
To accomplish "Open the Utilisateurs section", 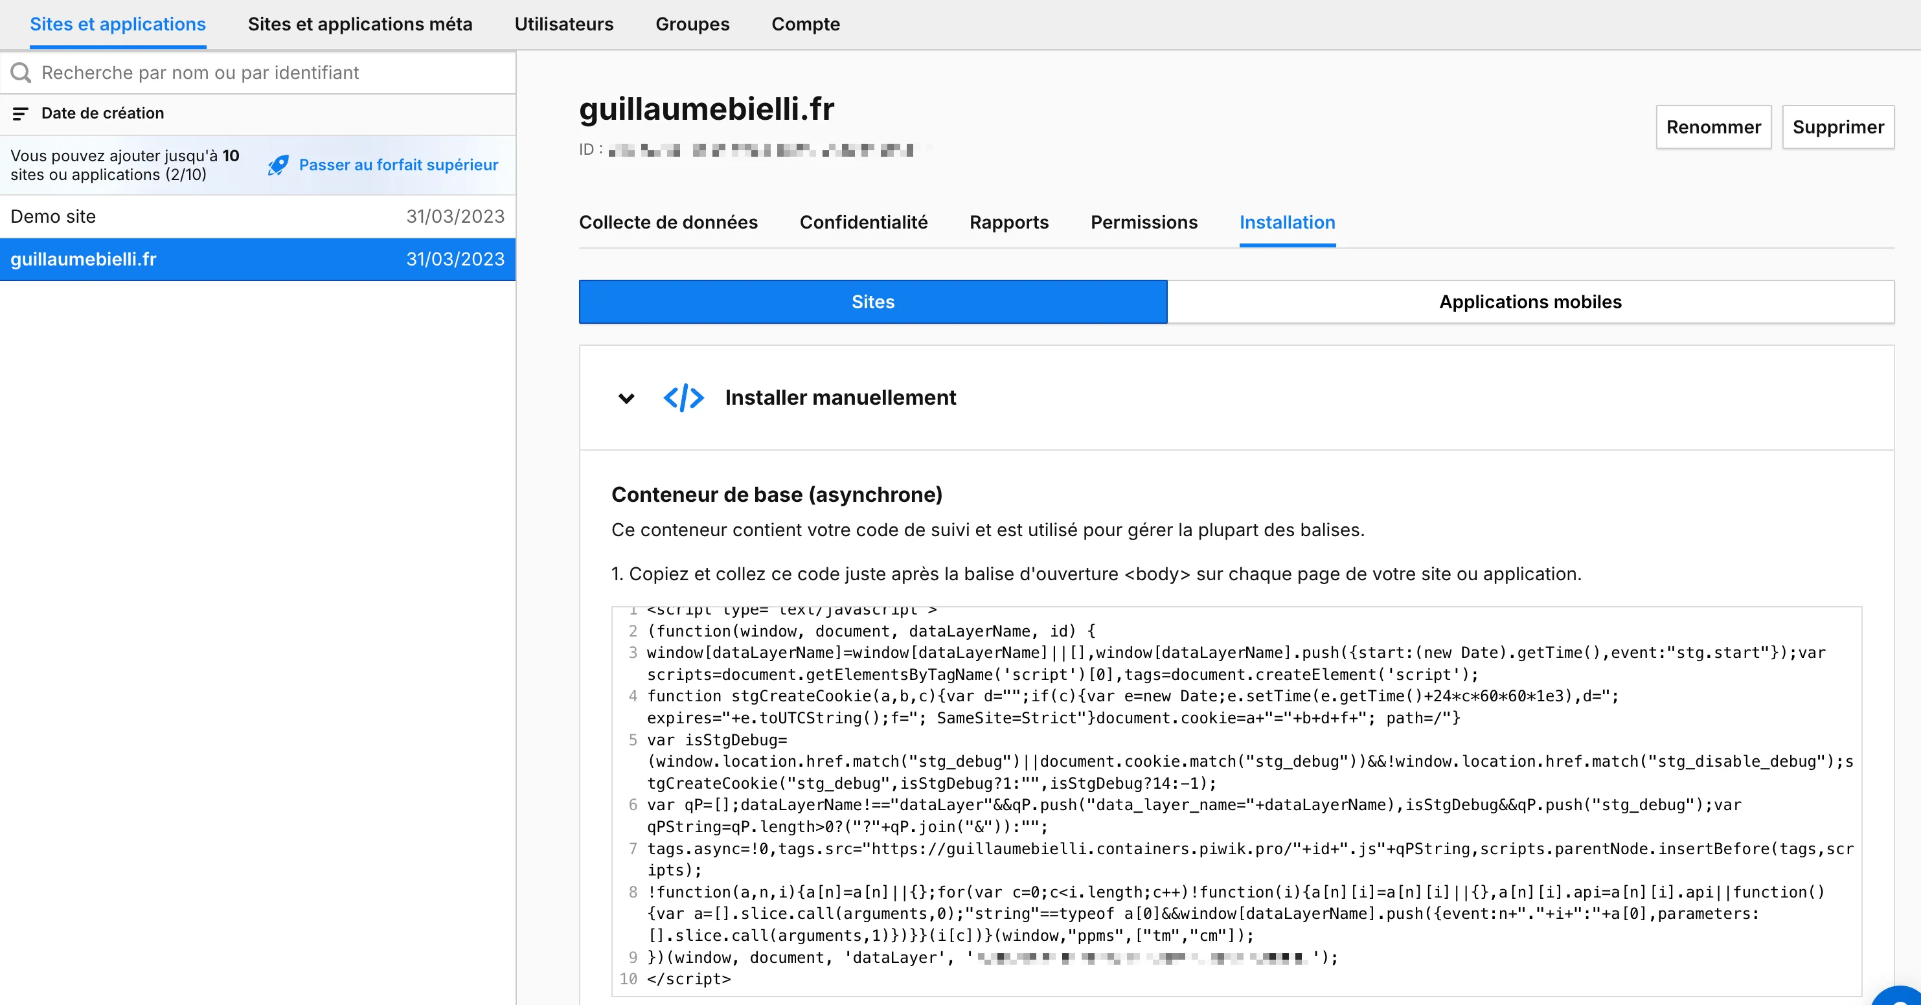I will (563, 24).
